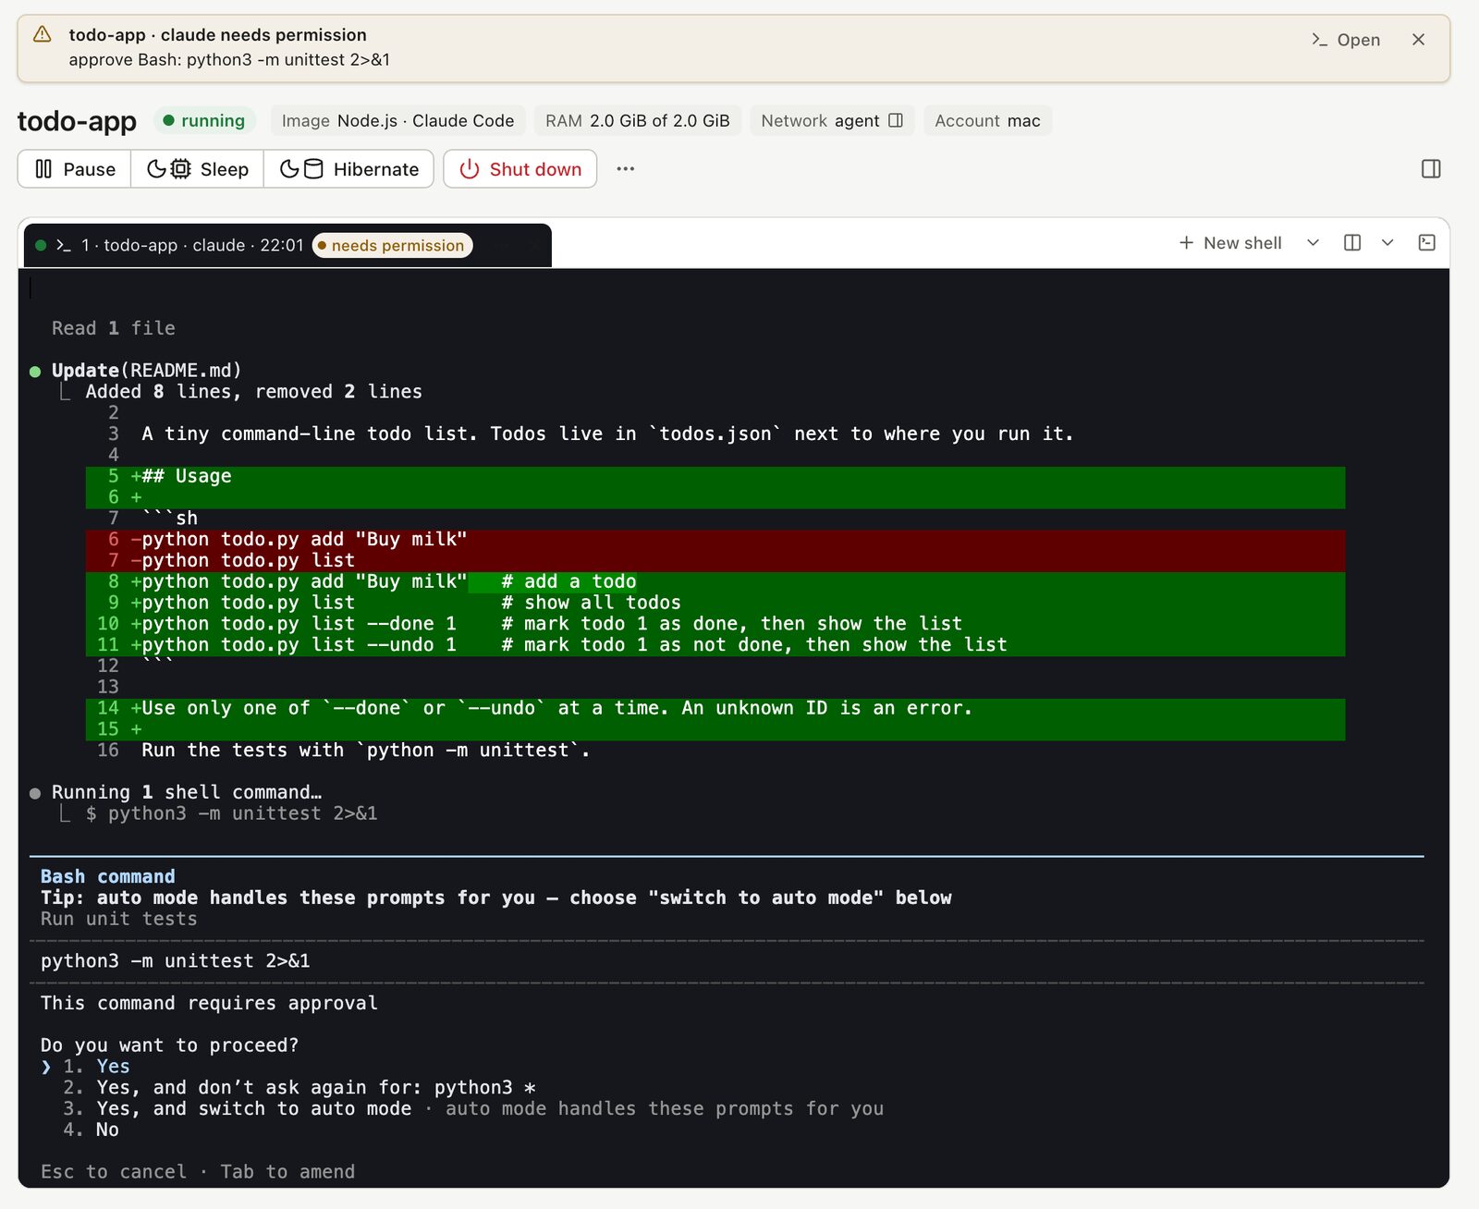1479x1209 pixels.
Task: Click the warning triangle icon in banner
Action: coord(43,35)
